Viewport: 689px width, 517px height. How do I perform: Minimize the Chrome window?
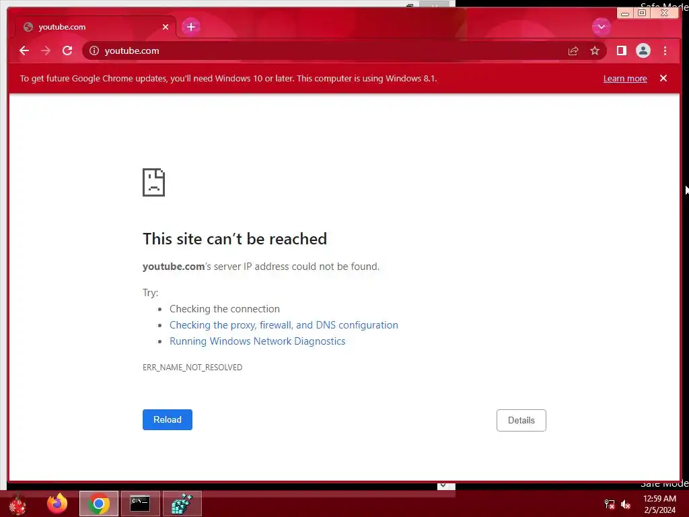click(625, 13)
